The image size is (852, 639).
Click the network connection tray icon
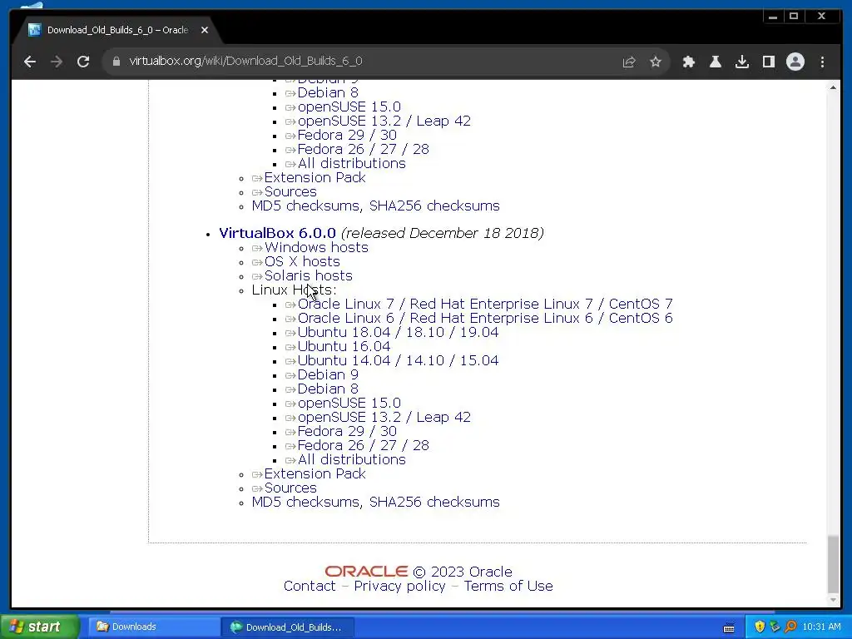(x=775, y=627)
